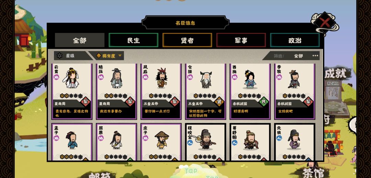The height and width of the screenshot is (178, 371).
Task: Select 程咬金 general card
Action: (x=206, y=142)
